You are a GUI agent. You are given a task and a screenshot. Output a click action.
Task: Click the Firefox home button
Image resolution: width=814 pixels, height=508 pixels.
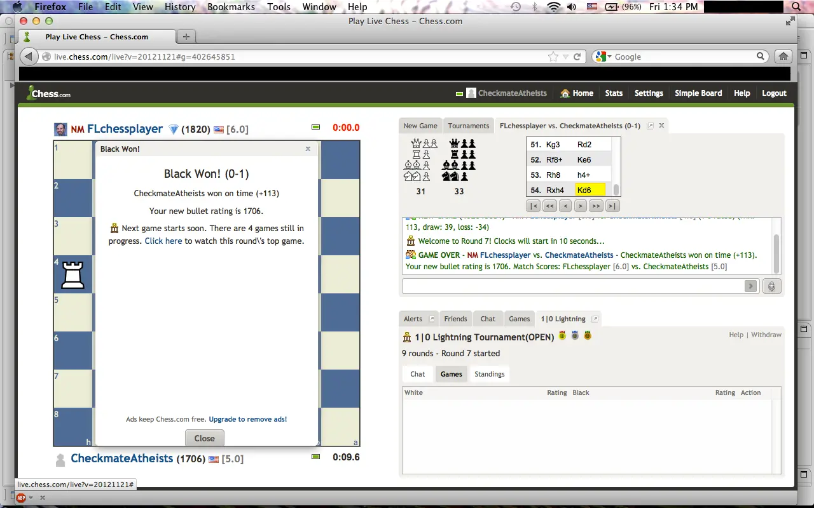(x=783, y=57)
